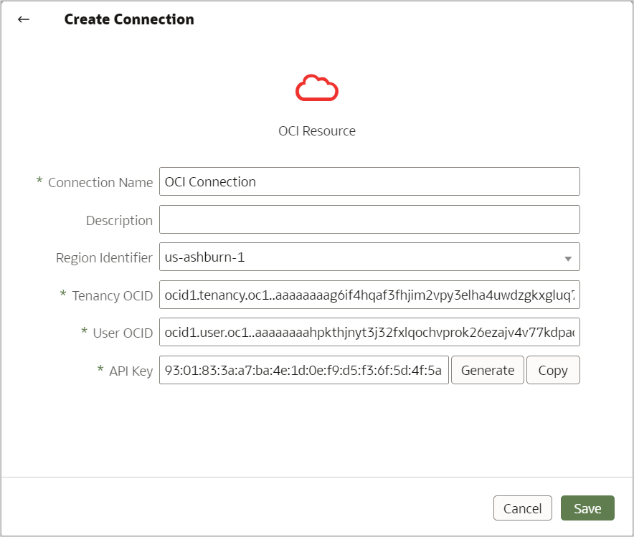
Task: Click the back arrow icon
Action: click(x=24, y=19)
